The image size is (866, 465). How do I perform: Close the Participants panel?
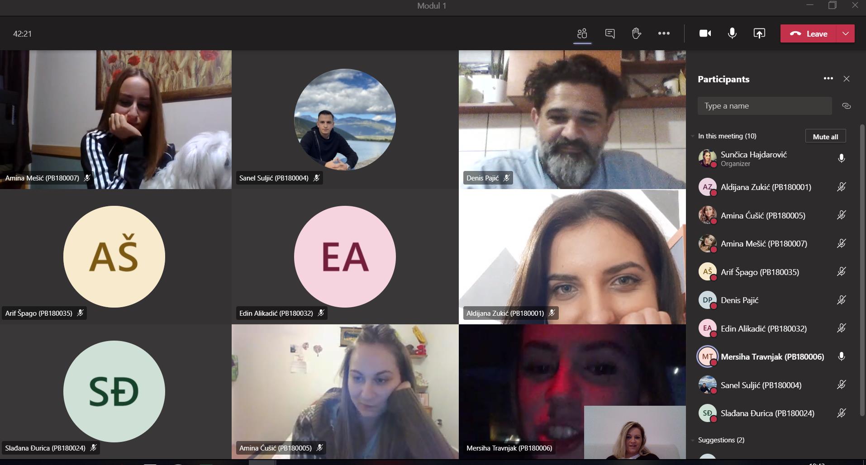point(846,79)
